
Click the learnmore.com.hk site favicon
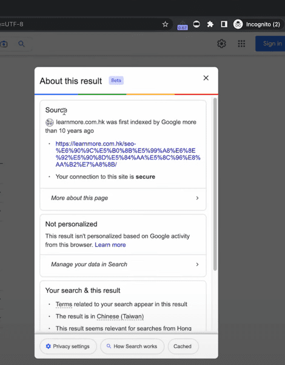[x=49, y=122]
